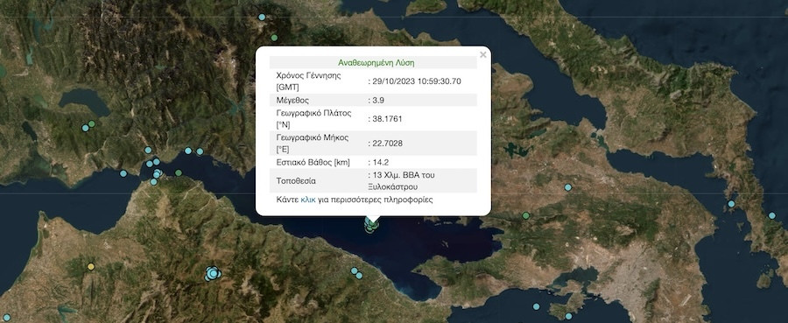Open the 'κλικ' link for more information
The image size is (788, 323).
[308, 200]
